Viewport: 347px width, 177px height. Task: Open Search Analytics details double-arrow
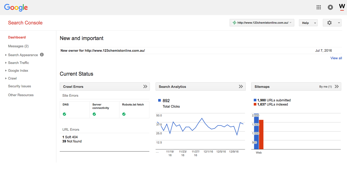pyautogui.click(x=241, y=87)
